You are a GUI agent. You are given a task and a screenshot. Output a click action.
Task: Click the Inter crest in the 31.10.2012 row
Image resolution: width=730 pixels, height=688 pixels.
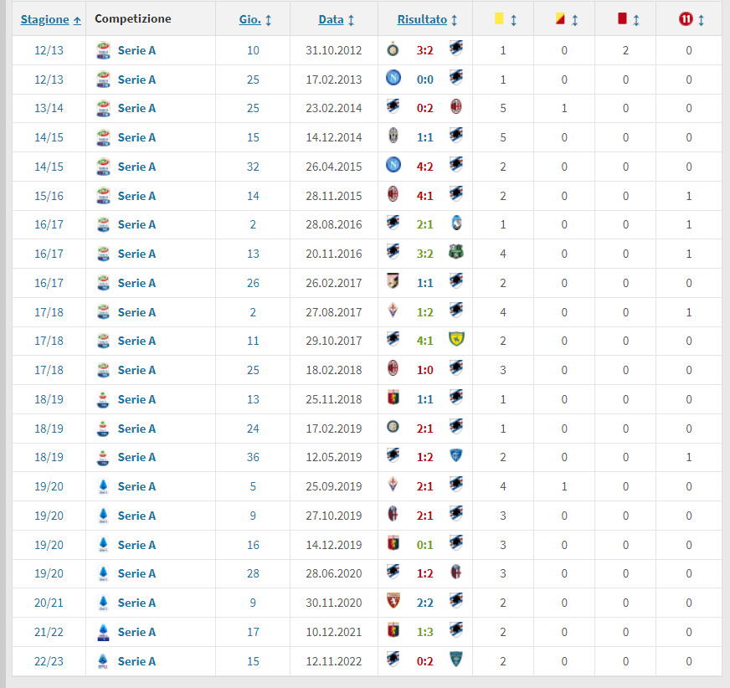pos(393,50)
